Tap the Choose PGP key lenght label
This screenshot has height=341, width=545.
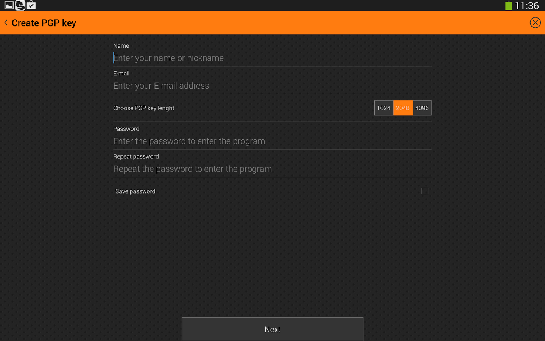[144, 108]
